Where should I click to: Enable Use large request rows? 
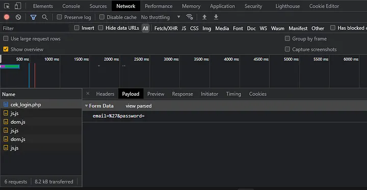[6, 39]
